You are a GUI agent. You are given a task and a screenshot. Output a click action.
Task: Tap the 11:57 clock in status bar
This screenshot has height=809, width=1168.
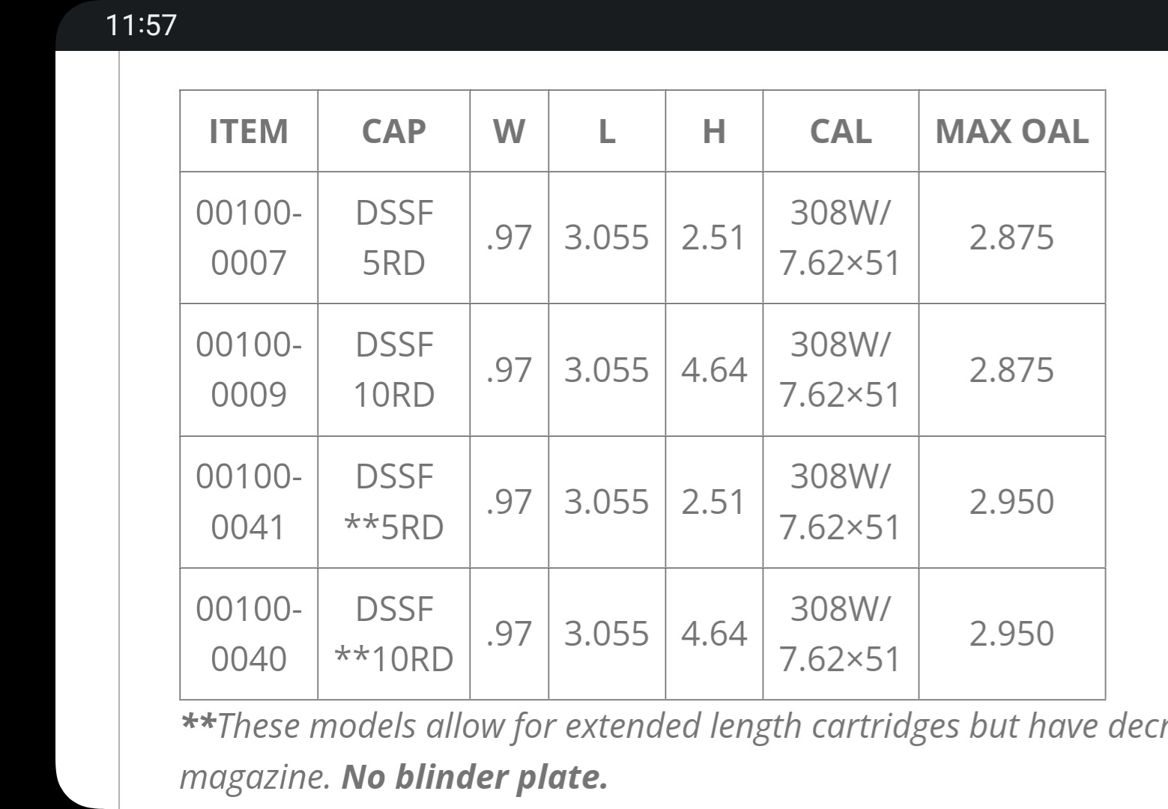tap(141, 25)
